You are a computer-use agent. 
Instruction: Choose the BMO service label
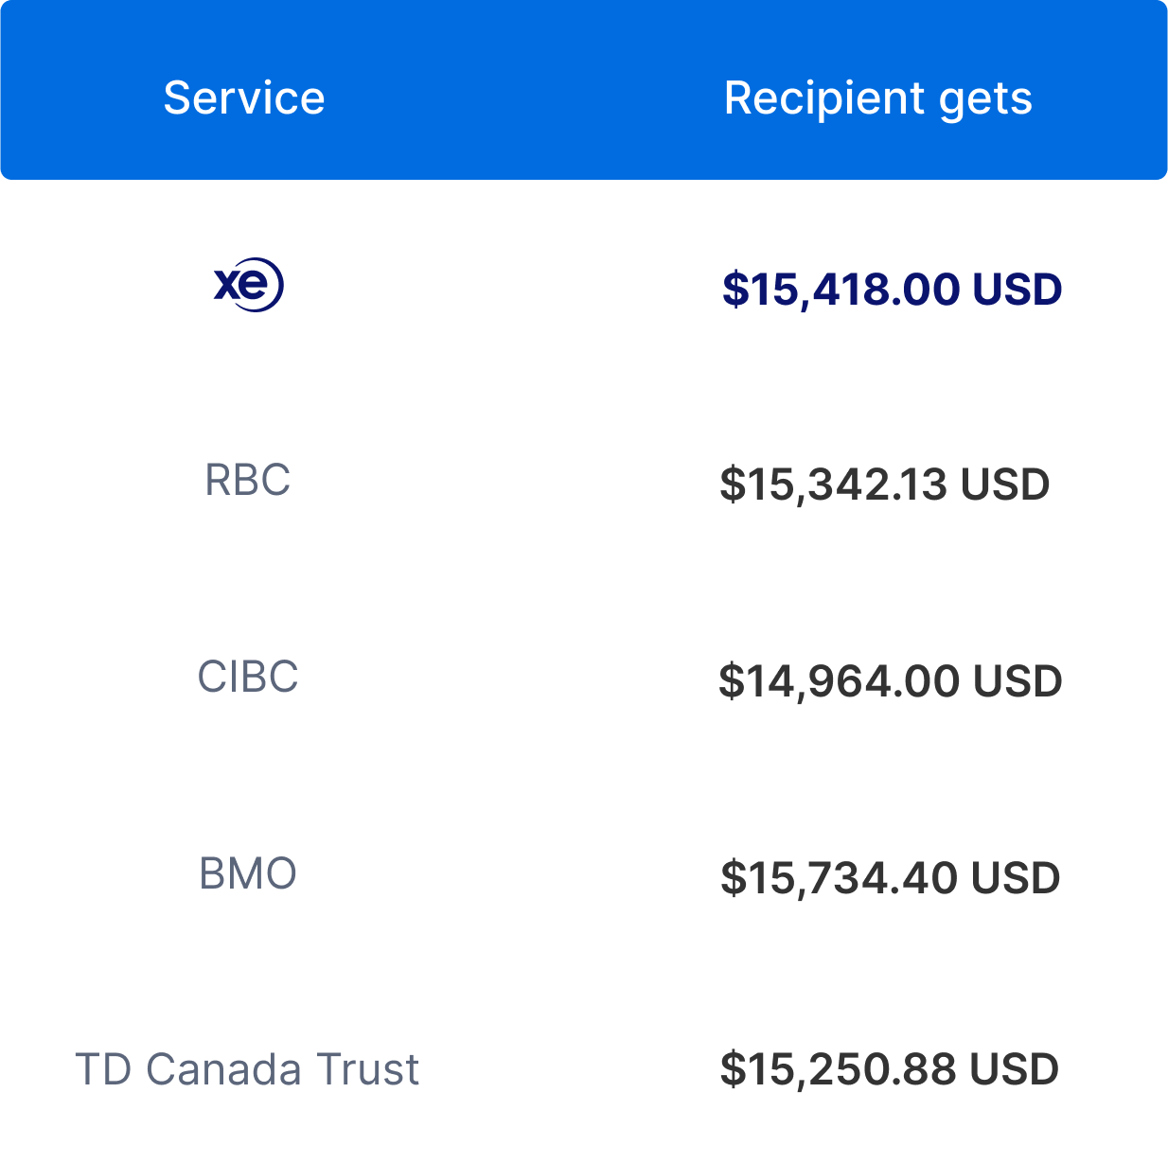pyautogui.click(x=248, y=873)
